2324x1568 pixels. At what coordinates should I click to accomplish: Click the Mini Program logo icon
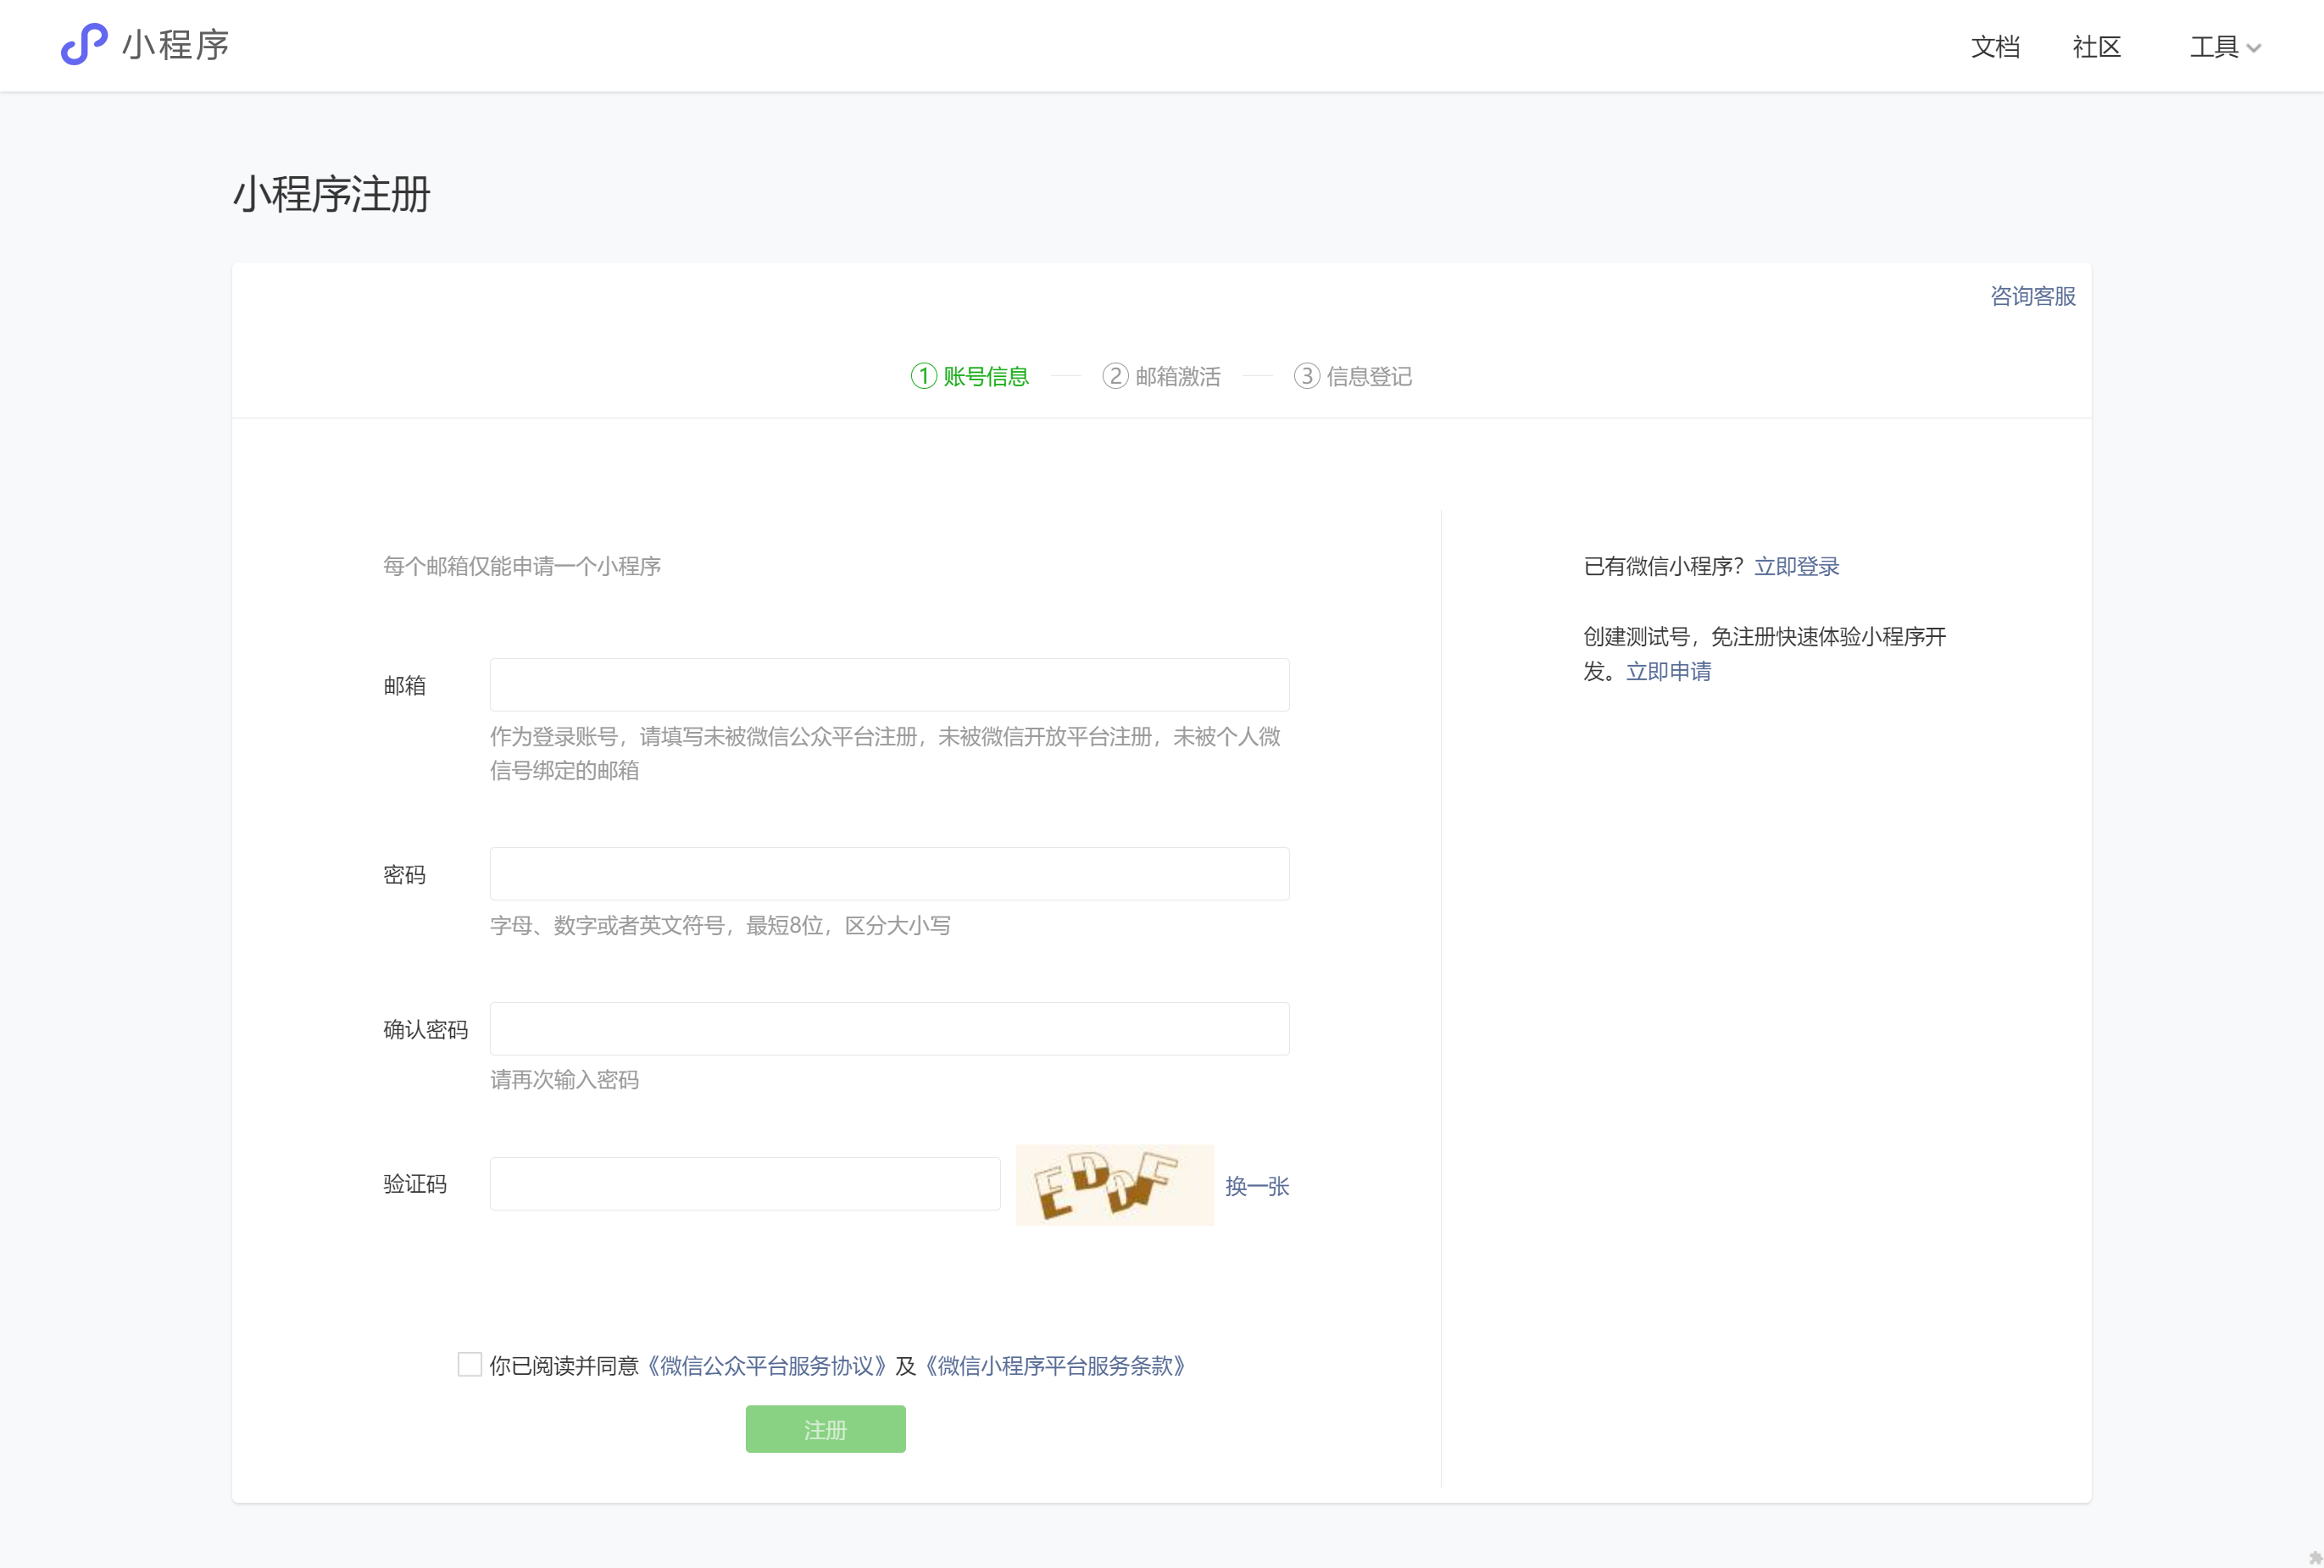pos(84,45)
